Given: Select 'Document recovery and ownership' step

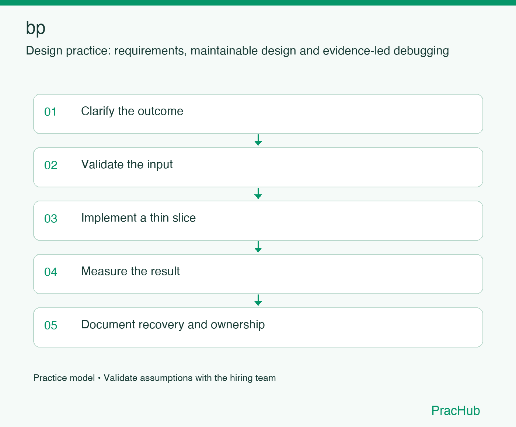Looking at the screenshot, I should (x=258, y=327).
